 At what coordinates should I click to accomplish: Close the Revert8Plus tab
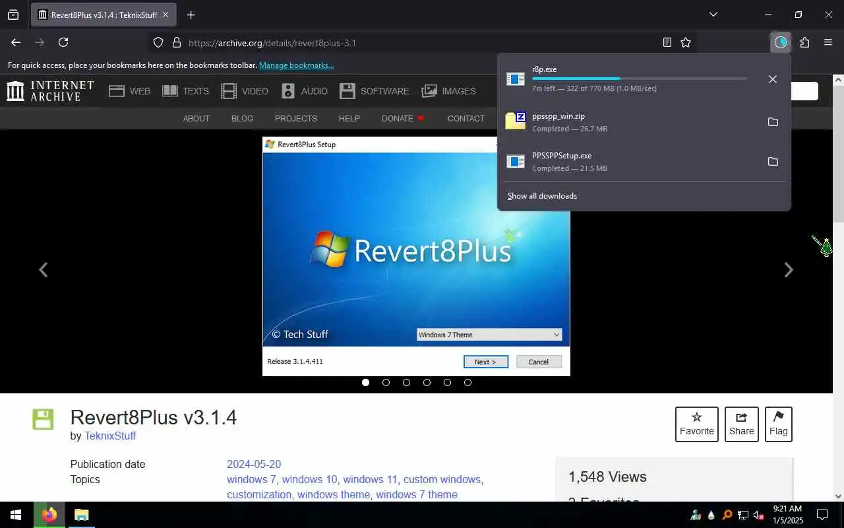(x=166, y=15)
